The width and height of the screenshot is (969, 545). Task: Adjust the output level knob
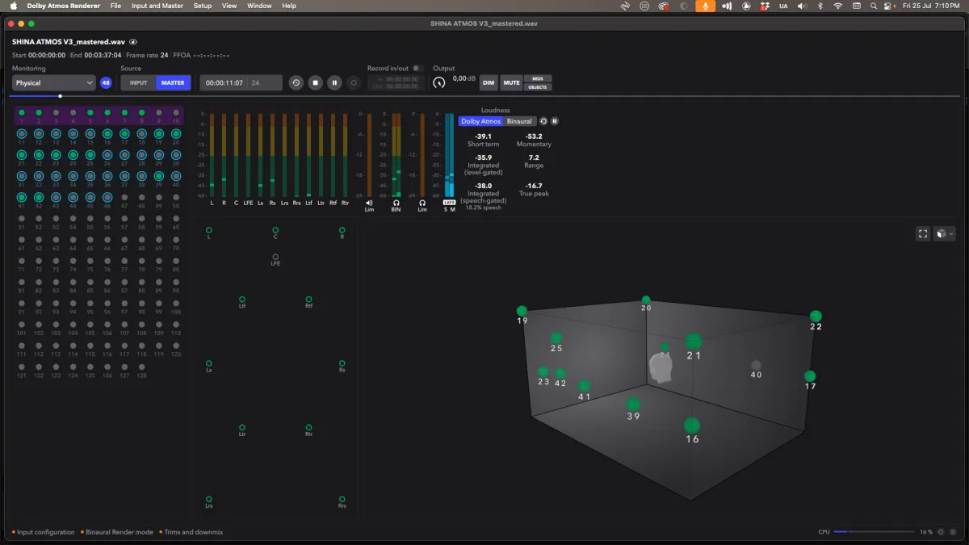[439, 82]
